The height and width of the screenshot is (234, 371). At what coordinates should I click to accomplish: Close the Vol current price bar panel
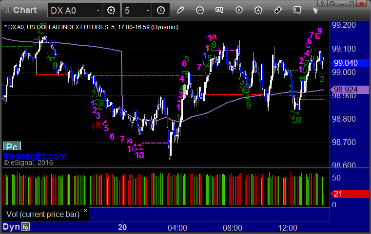(x=85, y=210)
